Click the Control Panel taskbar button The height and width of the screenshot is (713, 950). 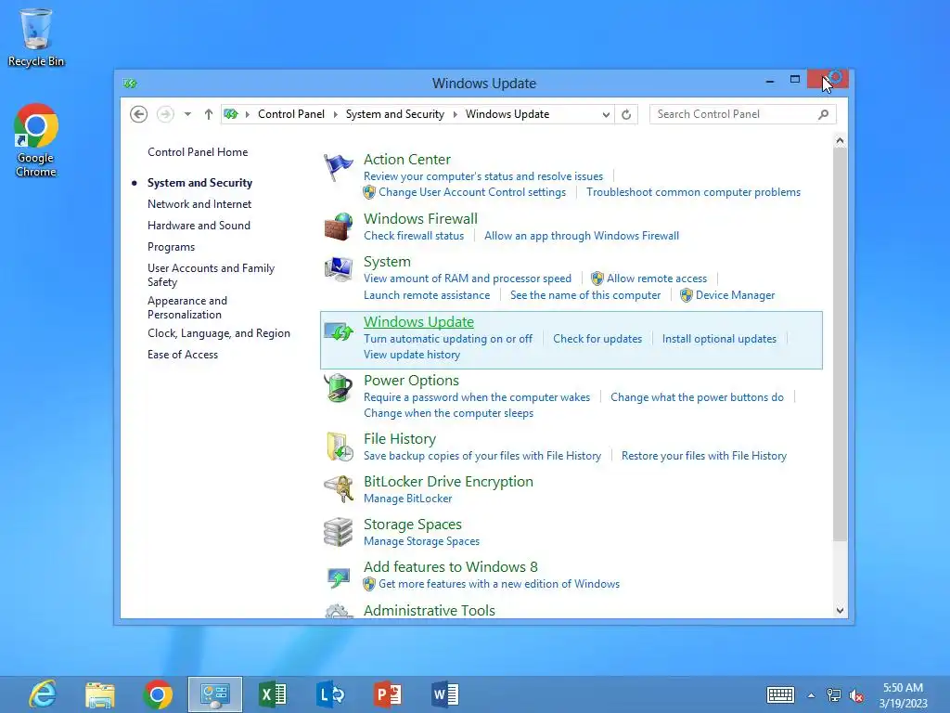coord(215,694)
